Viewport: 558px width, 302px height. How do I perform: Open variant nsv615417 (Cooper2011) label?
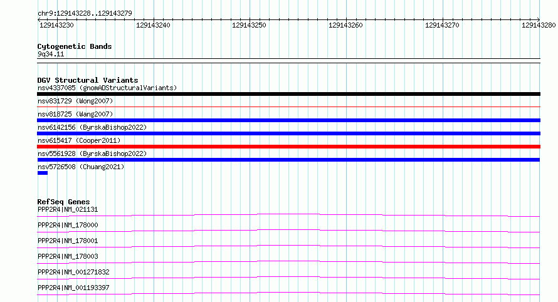[x=79, y=140]
